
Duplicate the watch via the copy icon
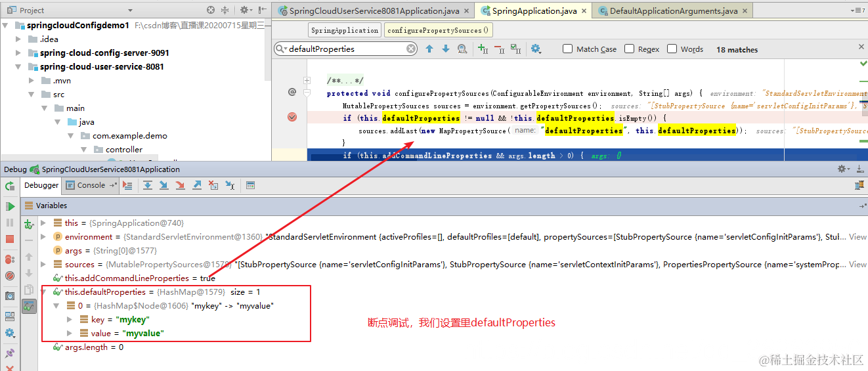click(x=29, y=290)
